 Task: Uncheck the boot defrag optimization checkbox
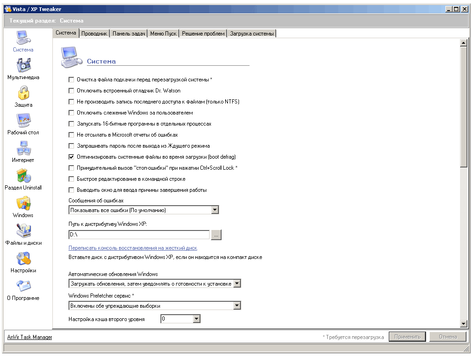point(71,157)
